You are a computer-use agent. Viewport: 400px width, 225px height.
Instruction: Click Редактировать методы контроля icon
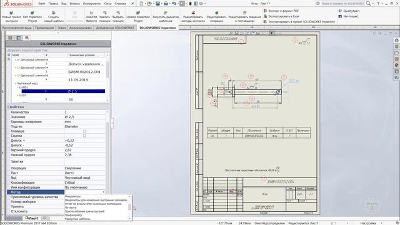pos(193,12)
